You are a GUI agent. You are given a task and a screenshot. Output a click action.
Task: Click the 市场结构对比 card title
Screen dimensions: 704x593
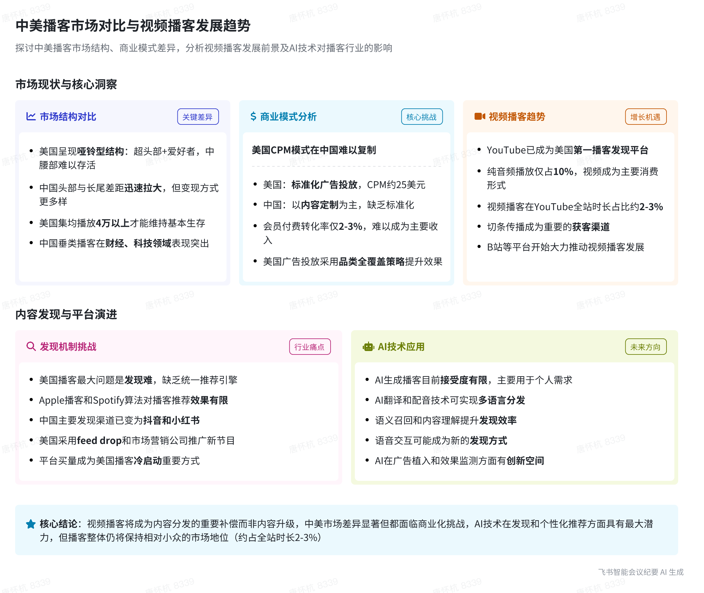coord(68,117)
